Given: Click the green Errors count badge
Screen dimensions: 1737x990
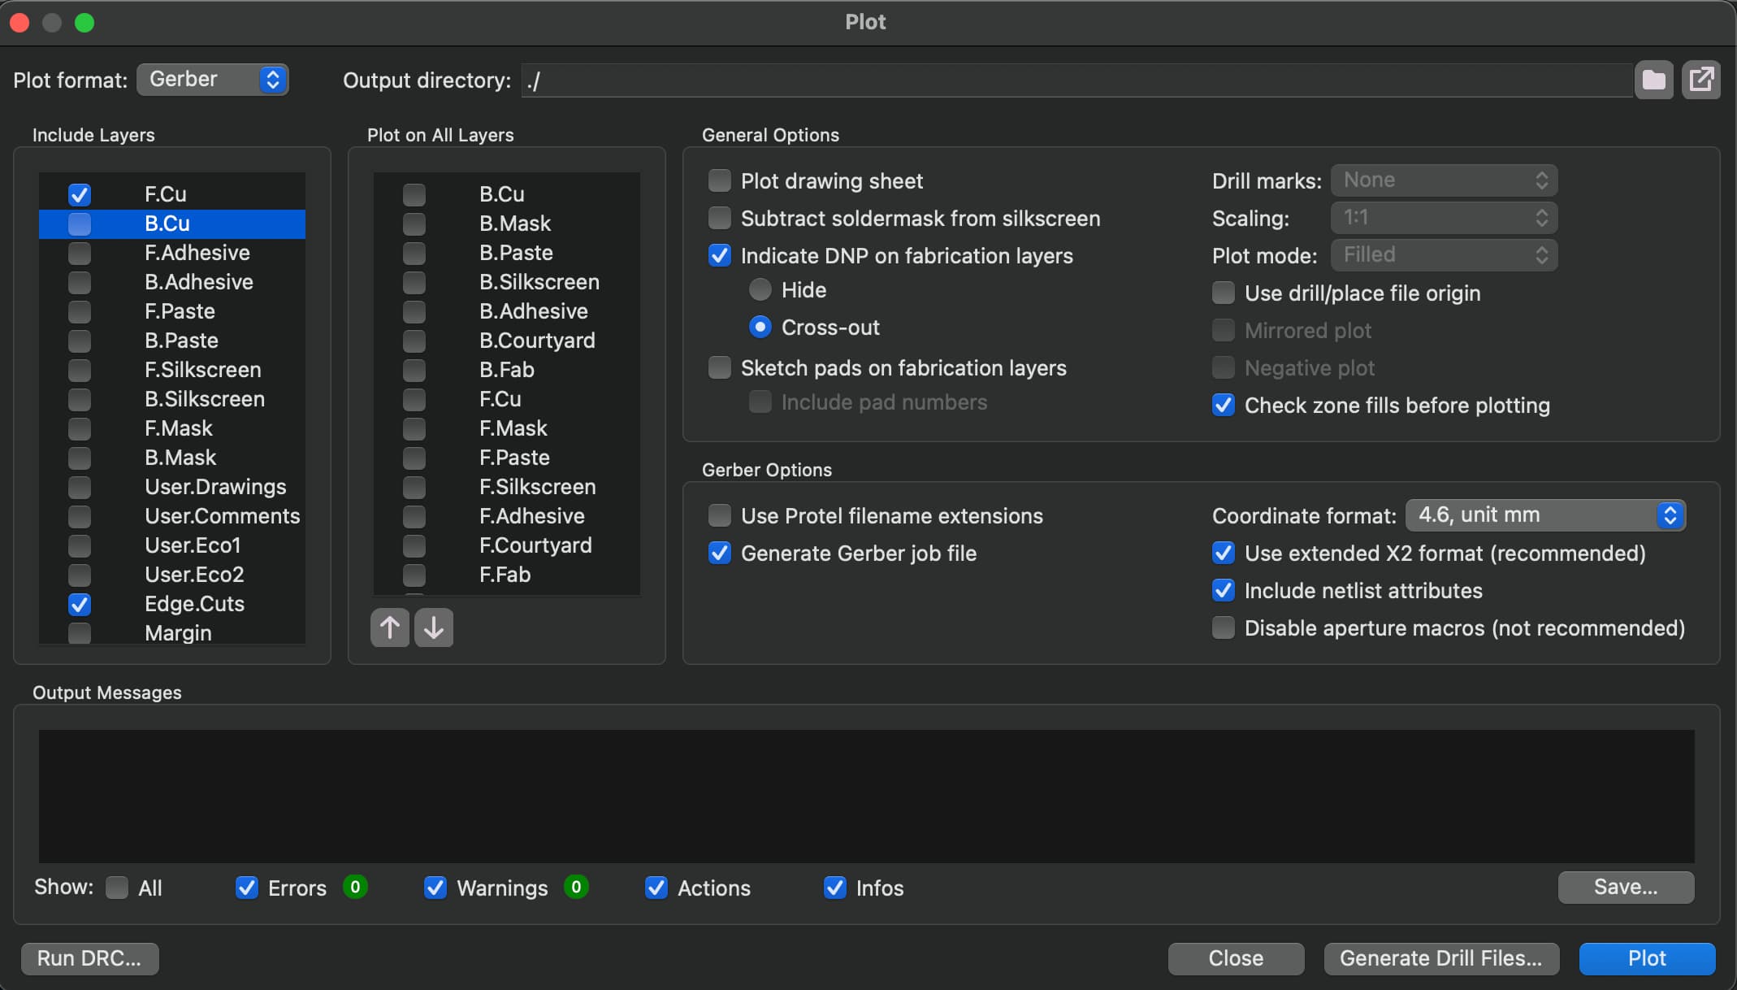Looking at the screenshot, I should [x=355, y=887].
